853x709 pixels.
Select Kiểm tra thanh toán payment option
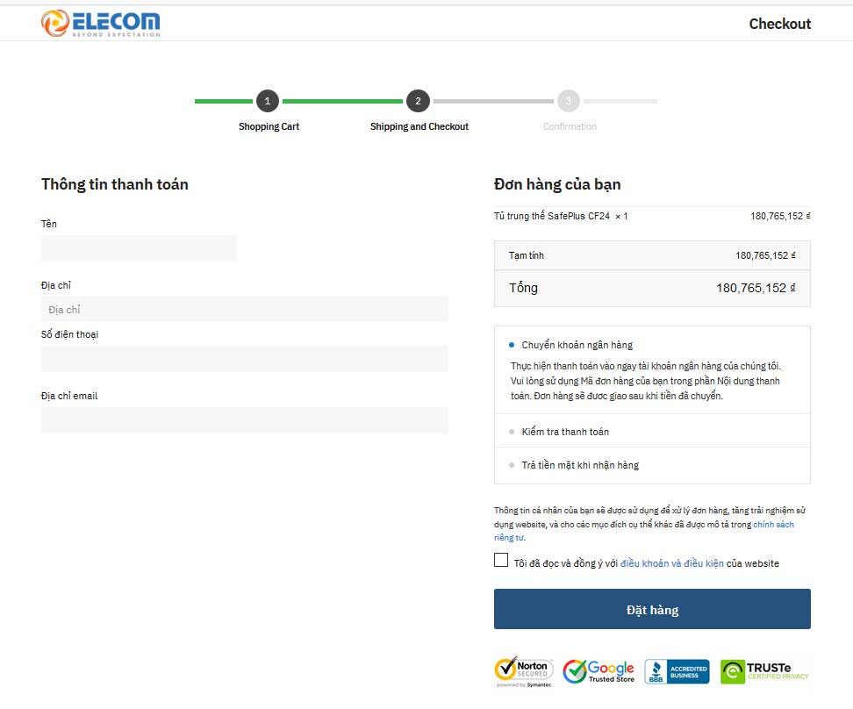click(513, 432)
